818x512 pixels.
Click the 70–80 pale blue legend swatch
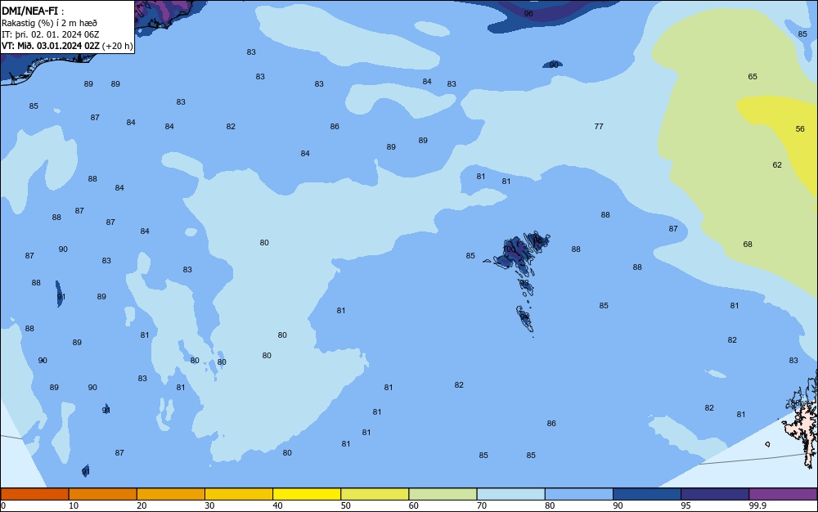pyautogui.click(x=510, y=494)
